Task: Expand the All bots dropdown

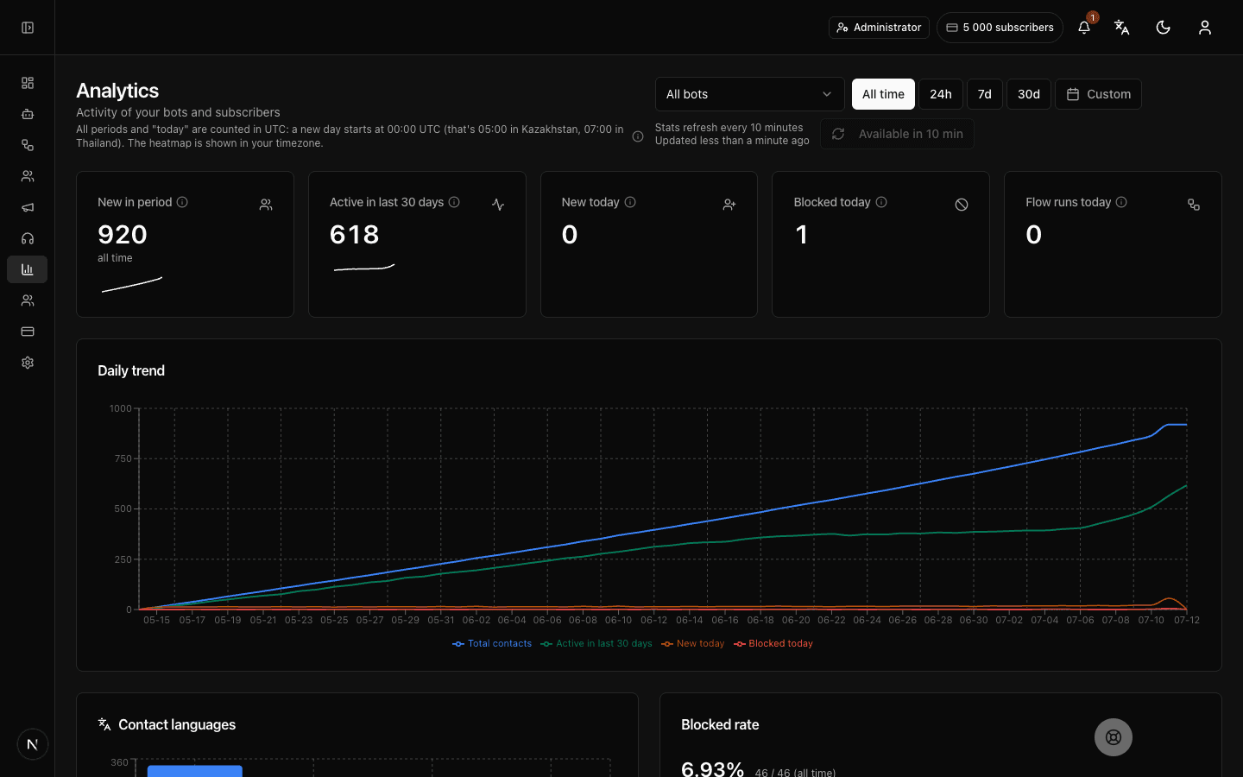Action: 749,94
